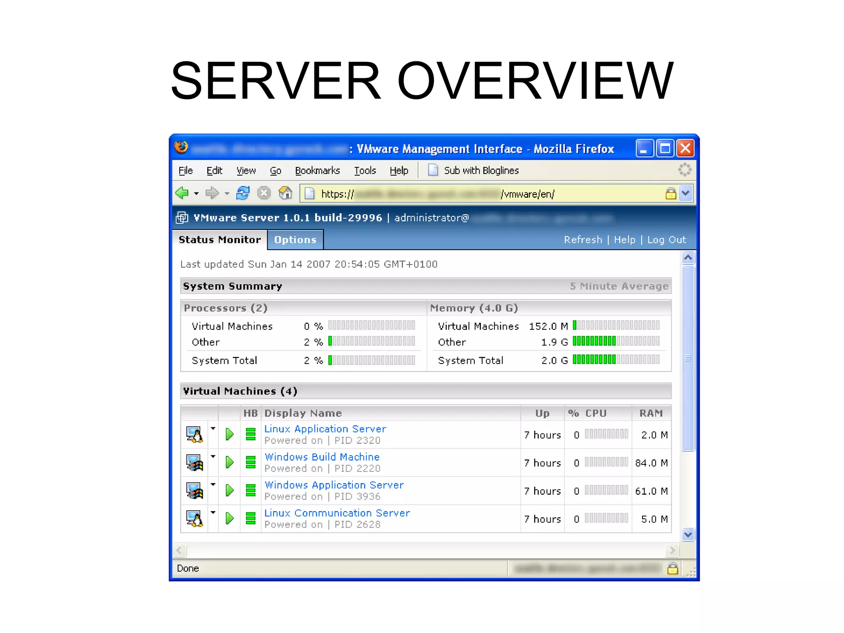Open the Go menu
The image size is (844, 633).
[275, 171]
